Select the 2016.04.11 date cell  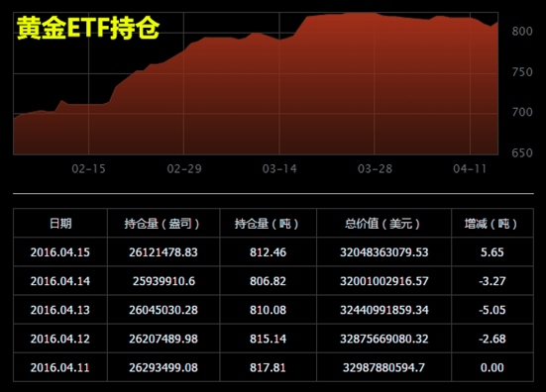tap(60, 367)
